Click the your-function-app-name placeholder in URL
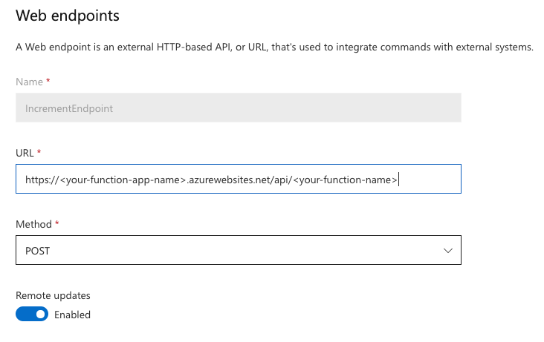Image resolution: width=544 pixels, height=342 pixels. point(122,180)
